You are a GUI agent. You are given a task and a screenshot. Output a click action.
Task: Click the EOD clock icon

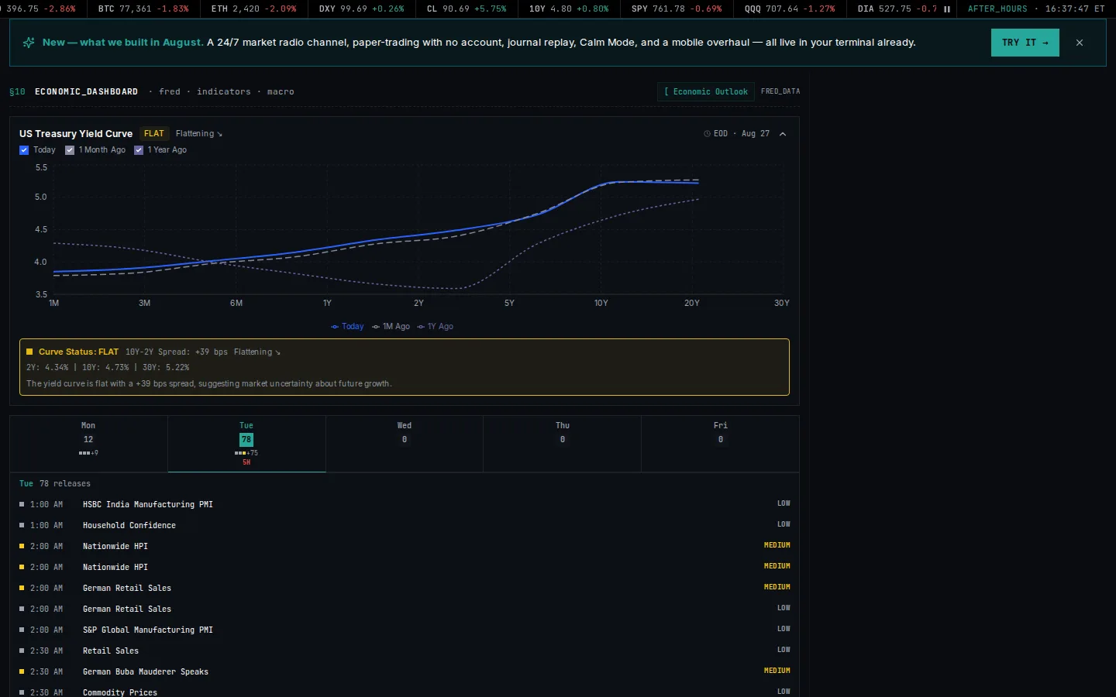(x=707, y=134)
